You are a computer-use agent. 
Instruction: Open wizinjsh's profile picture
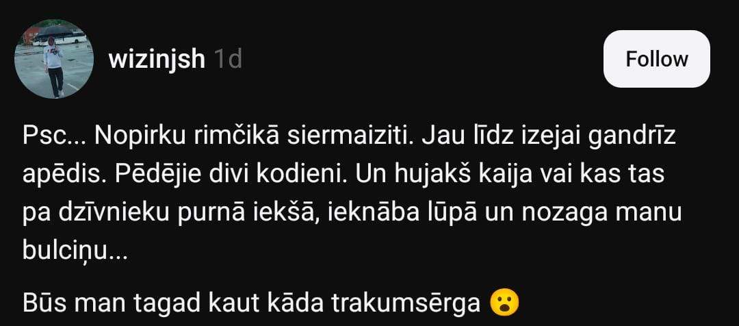pos(54,59)
